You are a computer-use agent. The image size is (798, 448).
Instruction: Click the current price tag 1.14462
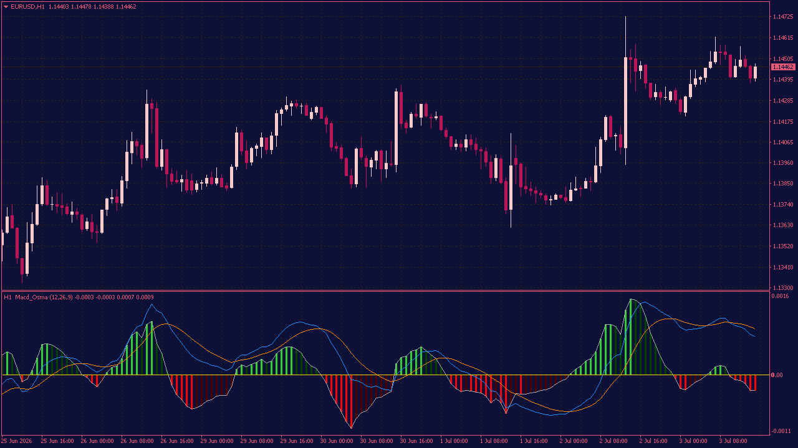783,67
